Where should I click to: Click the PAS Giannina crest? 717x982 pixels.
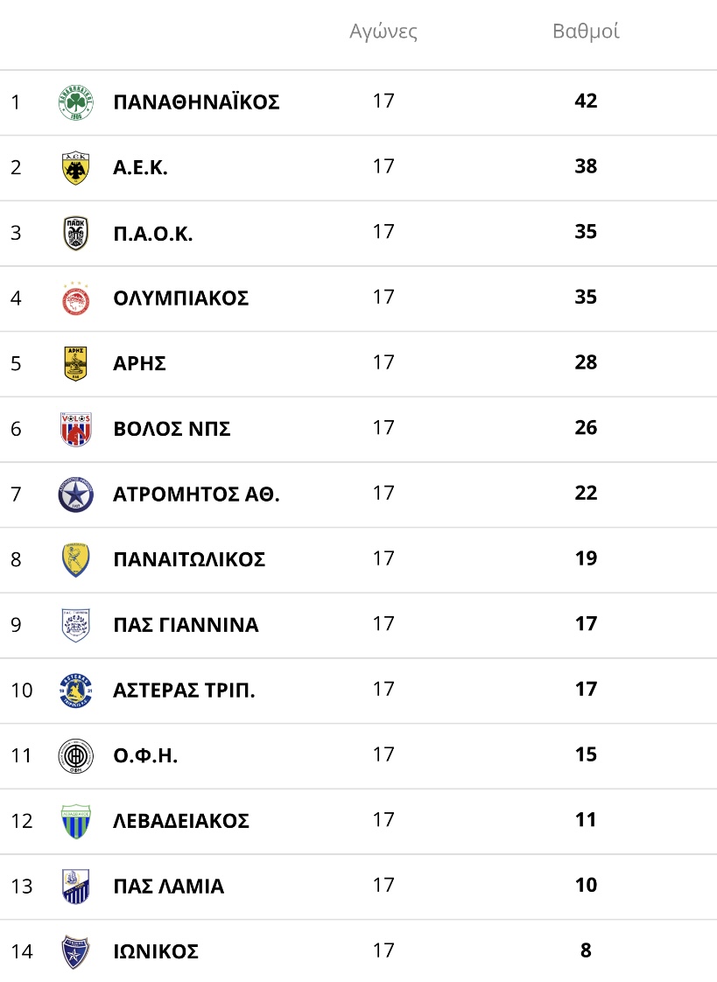tap(76, 625)
